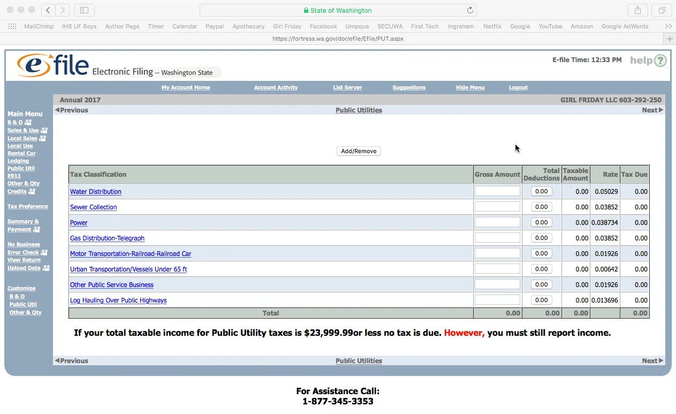The width and height of the screenshot is (676, 414).
Task: Click the video icon beside Local Sales
Action: [42, 138]
